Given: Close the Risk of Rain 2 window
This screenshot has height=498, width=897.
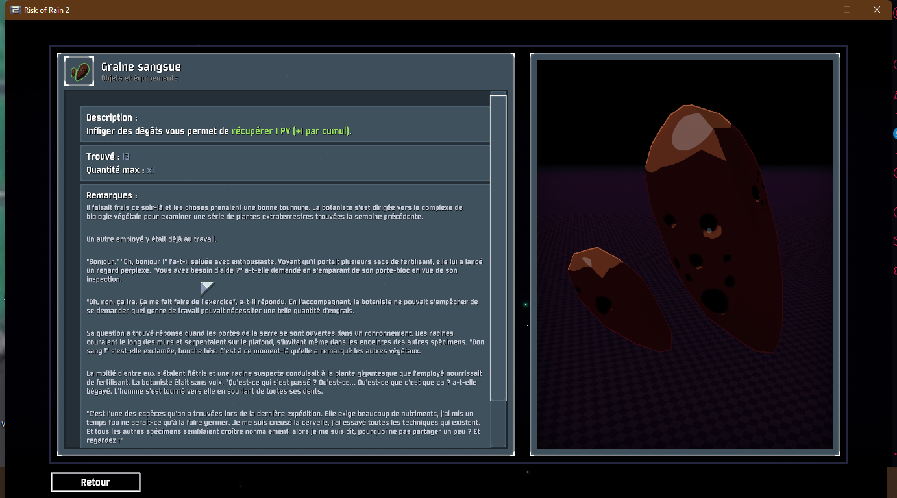Looking at the screenshot, I should click(876, 10).
